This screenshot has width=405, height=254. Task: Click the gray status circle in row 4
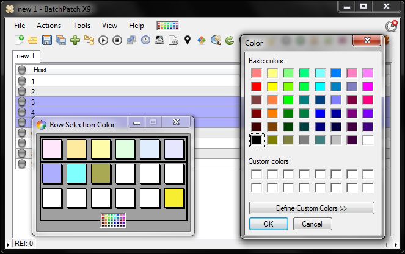(22, 112)
